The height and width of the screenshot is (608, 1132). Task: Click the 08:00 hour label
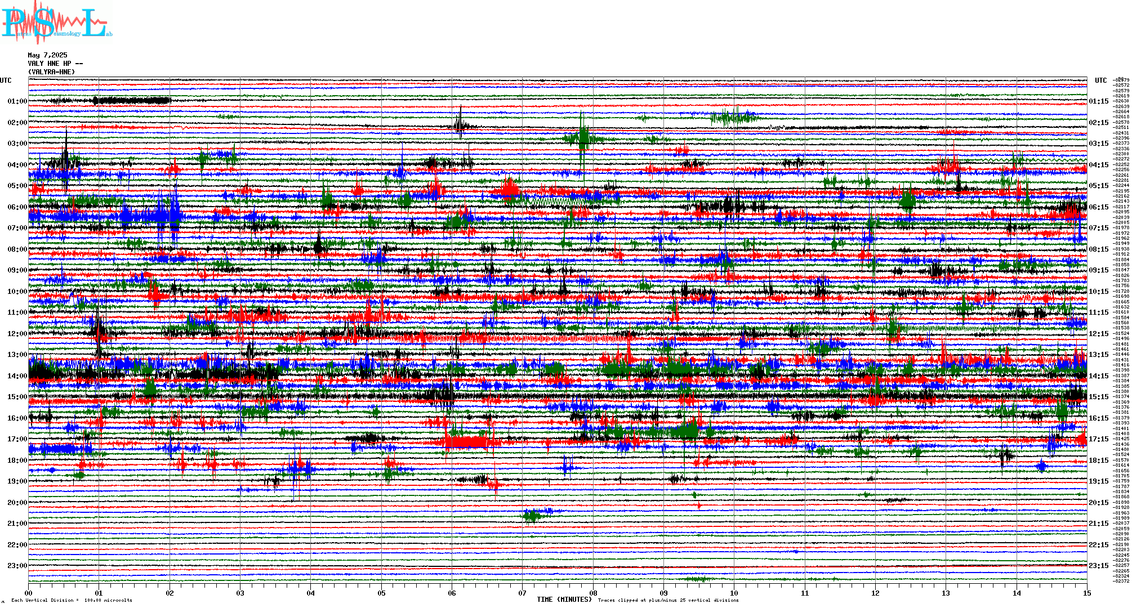tap(17, 249)
